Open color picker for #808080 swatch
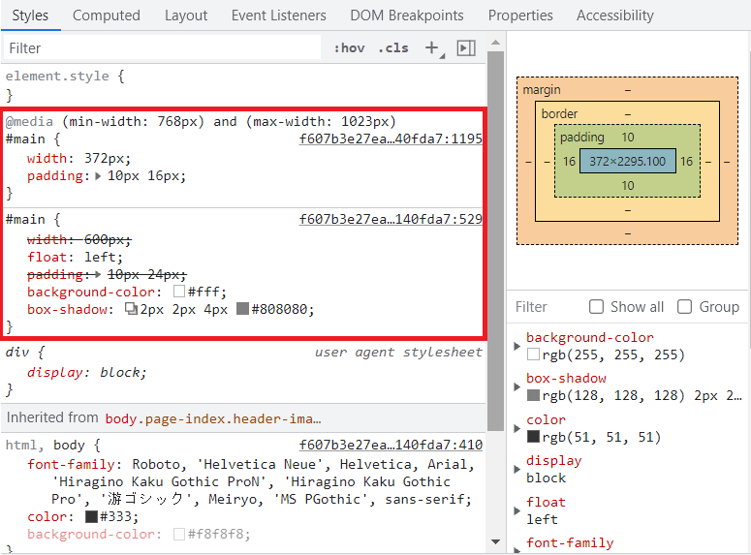The width and height of the screenshot is (751, 555). click(x=243, y=309)
